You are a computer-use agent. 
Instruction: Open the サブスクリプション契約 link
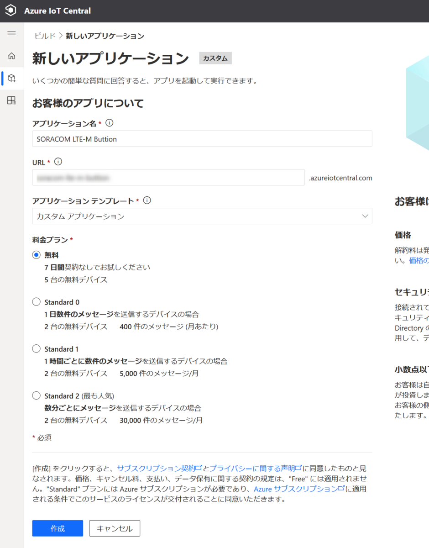(x=159, y=468)
